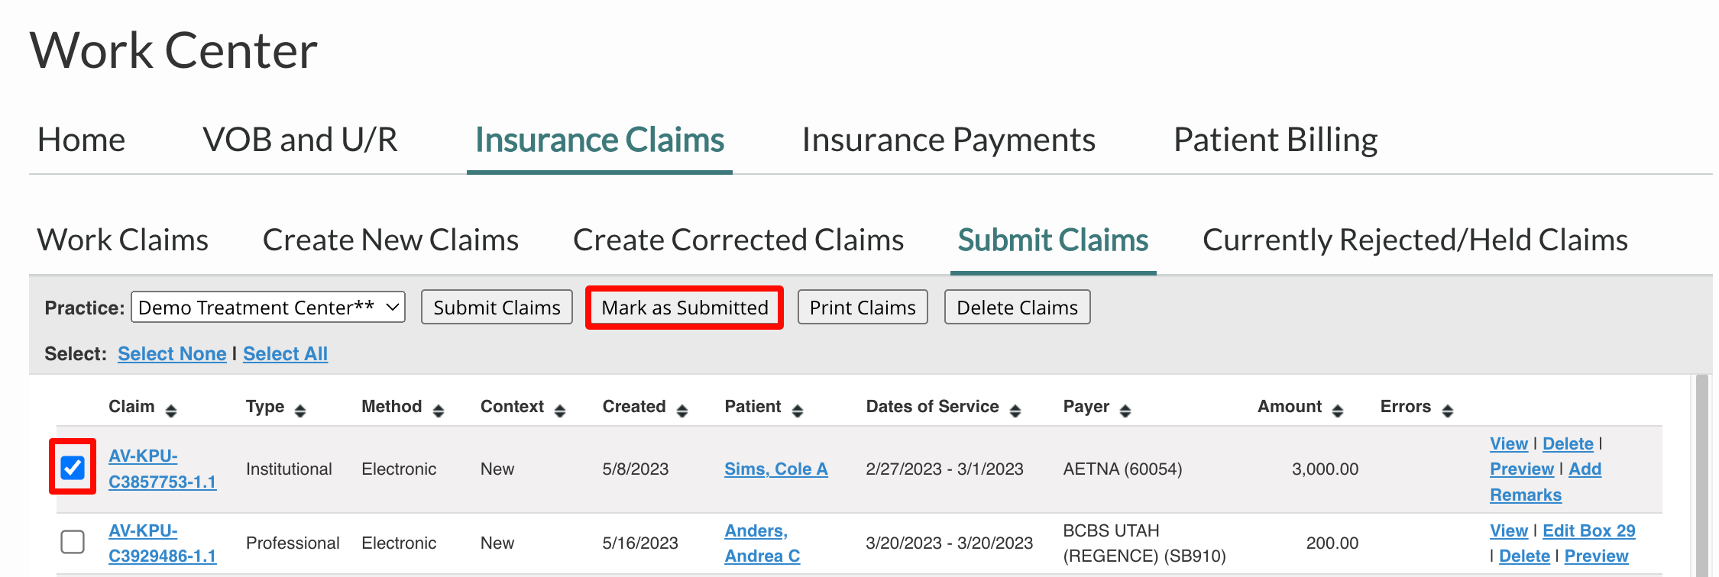Click Edit Box 29 link
Viewport: 1719px width, 577px height.
(x=1589, y=530)
